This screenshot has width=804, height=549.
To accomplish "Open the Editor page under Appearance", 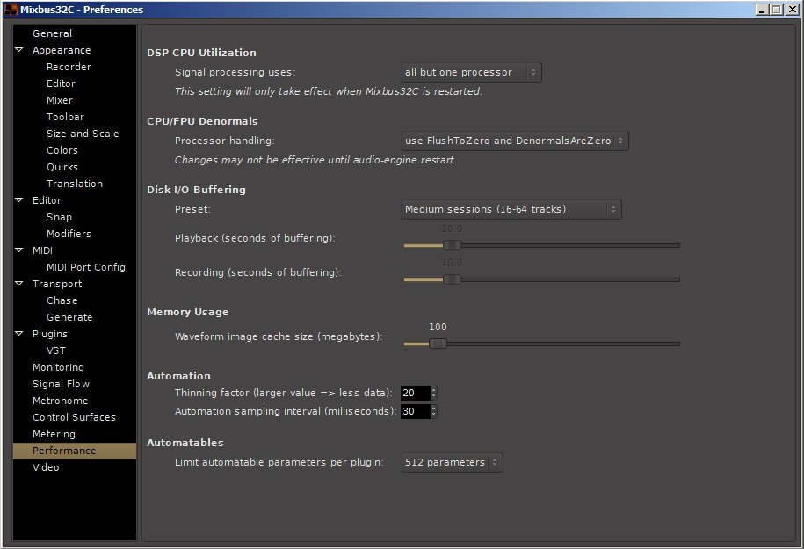I will (x=61, y=83).
